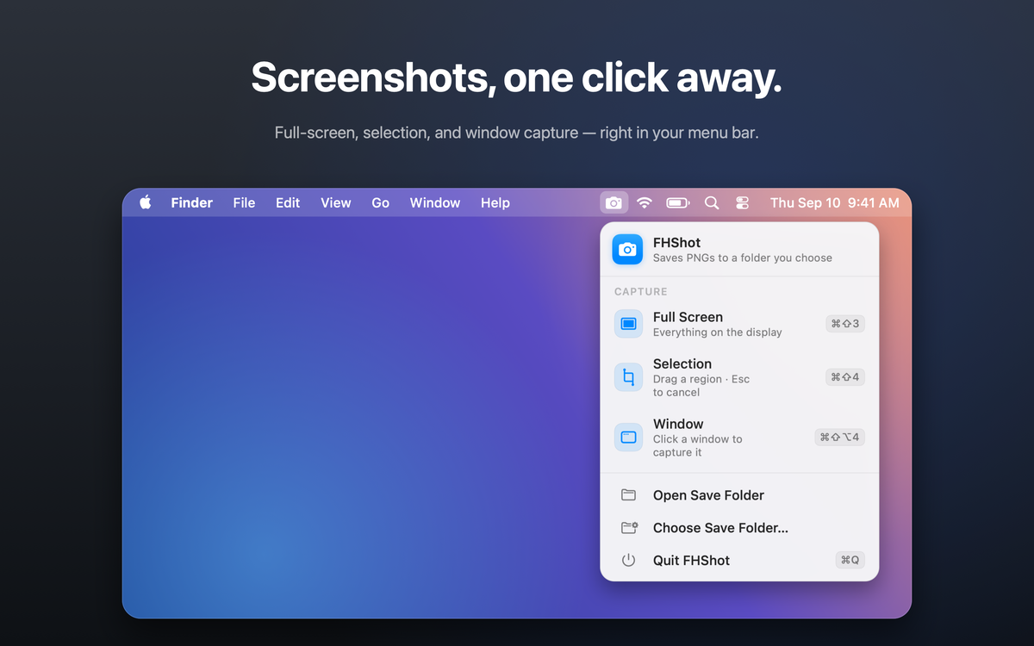Click the FHShot camera menu bar icon

coord(614,202)
